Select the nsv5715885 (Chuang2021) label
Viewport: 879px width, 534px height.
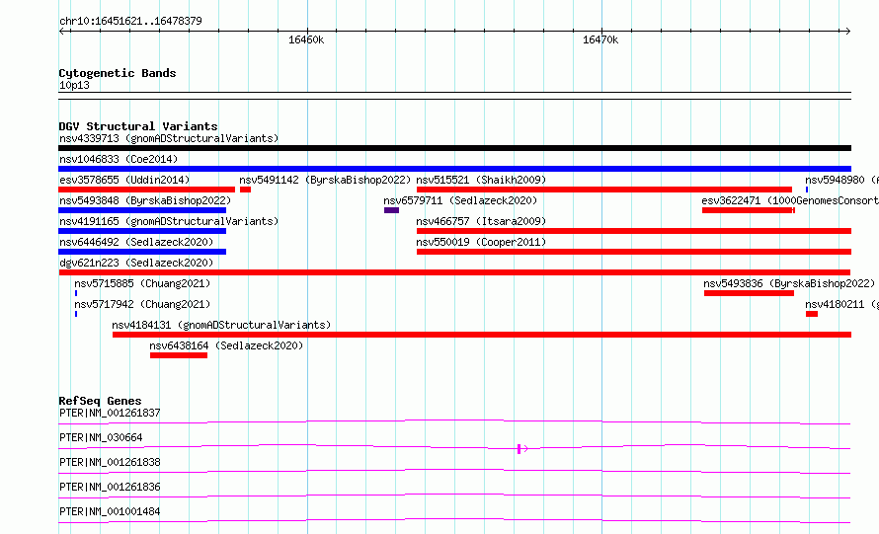(x=142, y=283)
